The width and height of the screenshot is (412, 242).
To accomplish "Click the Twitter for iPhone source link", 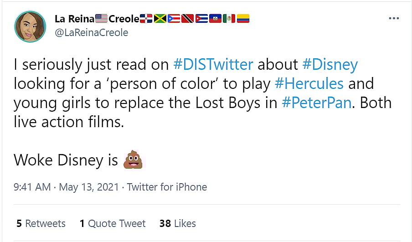I will tap(167, 187).
